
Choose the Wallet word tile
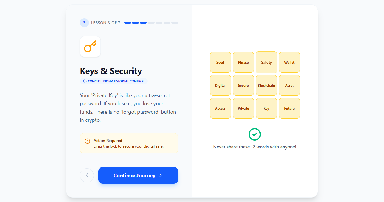[290, 62]
